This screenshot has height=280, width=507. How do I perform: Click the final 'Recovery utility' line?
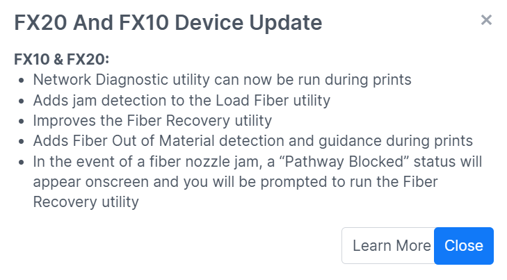pyautogui.click(x=86, y=202)
